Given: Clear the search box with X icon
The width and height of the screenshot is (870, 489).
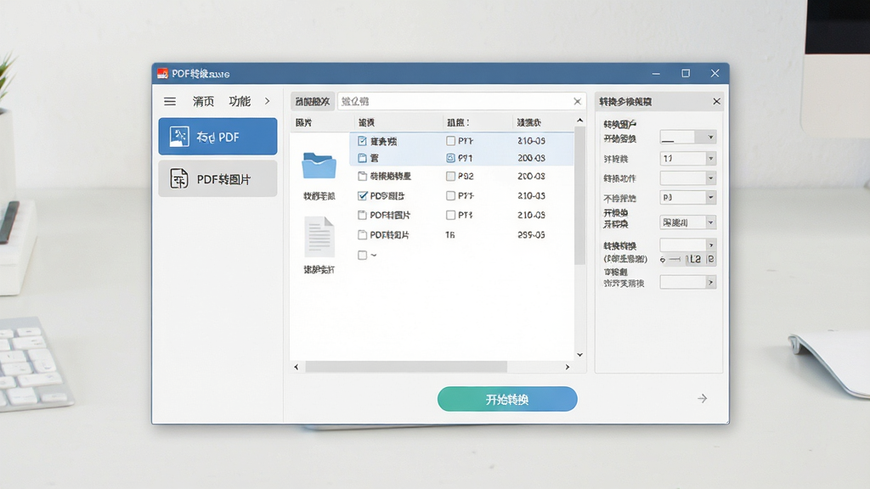Looking at the screenshot, I should (x=577, y=102).
